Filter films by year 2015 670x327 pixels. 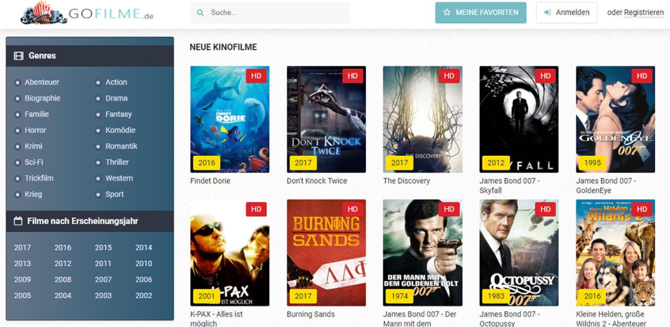point(103,247)
